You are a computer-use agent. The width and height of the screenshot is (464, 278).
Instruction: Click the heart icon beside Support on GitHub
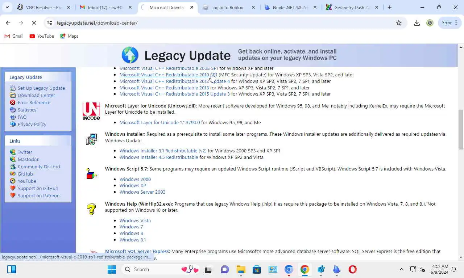[13, 188]
